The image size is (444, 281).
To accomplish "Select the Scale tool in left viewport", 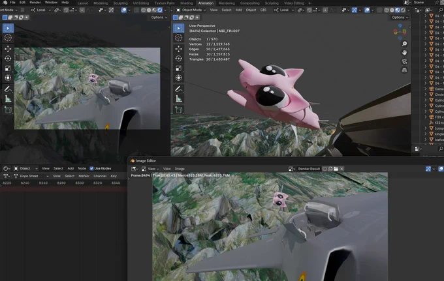I will click(8, 68).
